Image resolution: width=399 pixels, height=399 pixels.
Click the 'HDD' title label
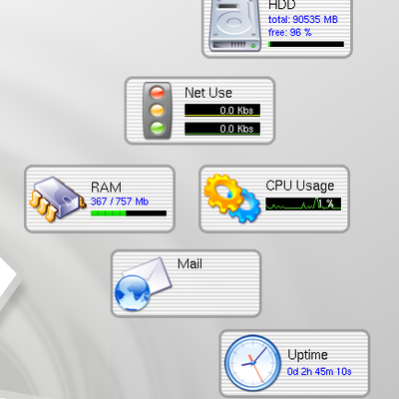point(282,5)
